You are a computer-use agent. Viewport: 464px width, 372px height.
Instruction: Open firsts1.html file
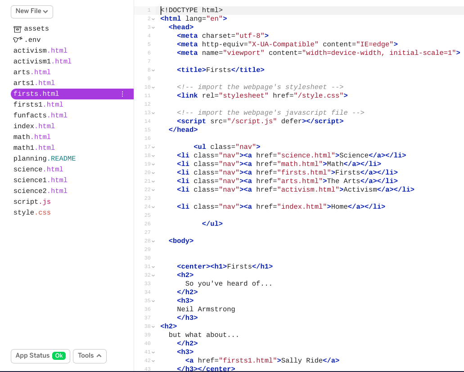coord(38,104)
